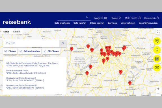Open the Services menu

[x=112, y=23]
